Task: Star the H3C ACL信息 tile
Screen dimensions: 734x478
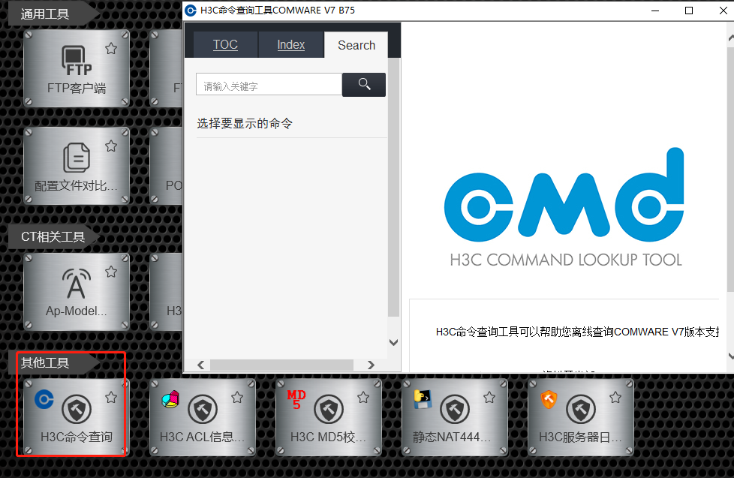Action: (x=237, y=398)
